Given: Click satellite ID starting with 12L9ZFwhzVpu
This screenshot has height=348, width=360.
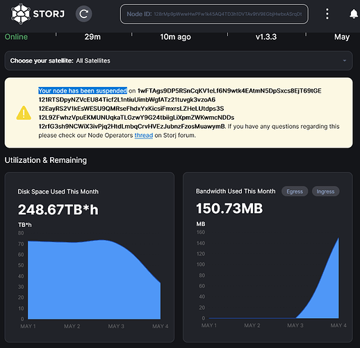Looking at the screenshot, I should 136,118.
